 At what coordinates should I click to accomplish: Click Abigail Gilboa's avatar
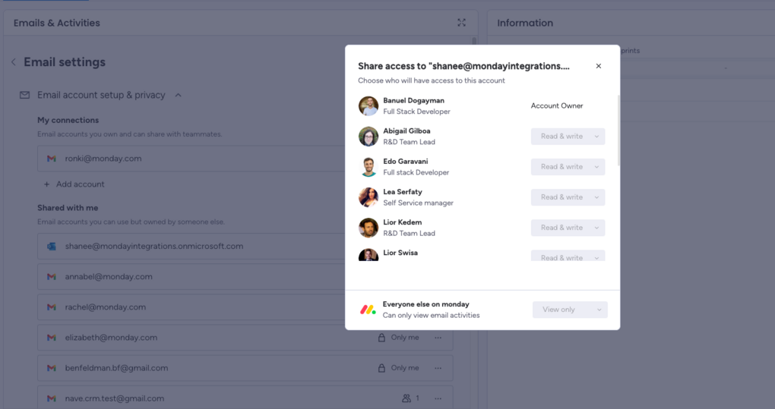pos(369,137)
